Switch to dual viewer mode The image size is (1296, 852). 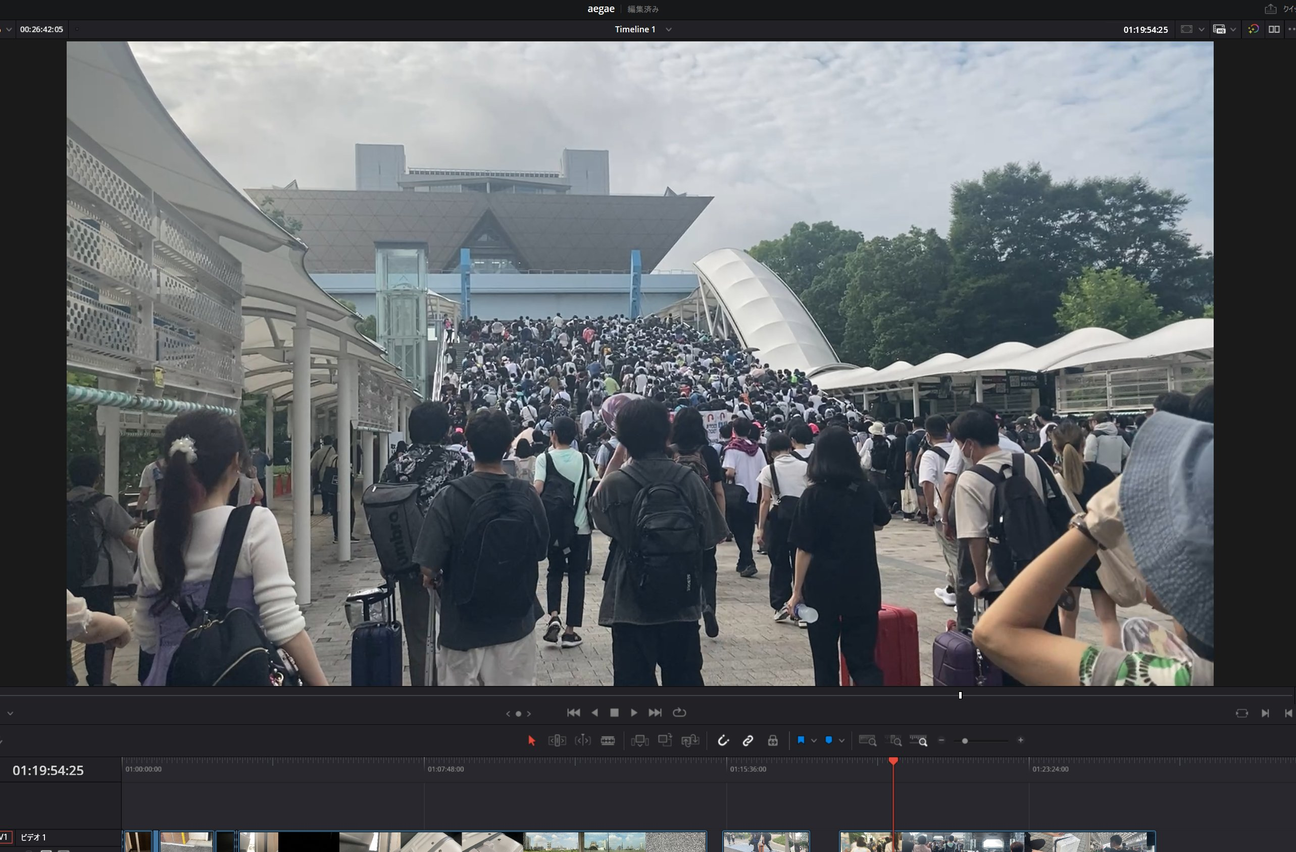(1274, 29)
